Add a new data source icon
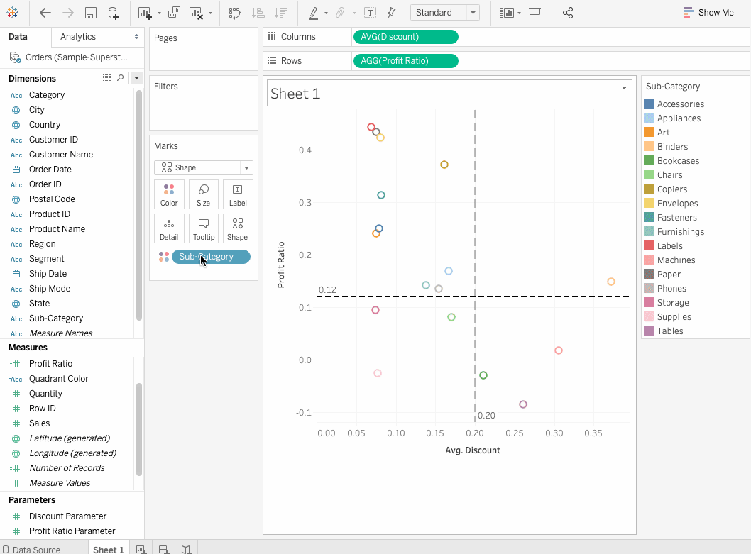 [x=113, y=13]
